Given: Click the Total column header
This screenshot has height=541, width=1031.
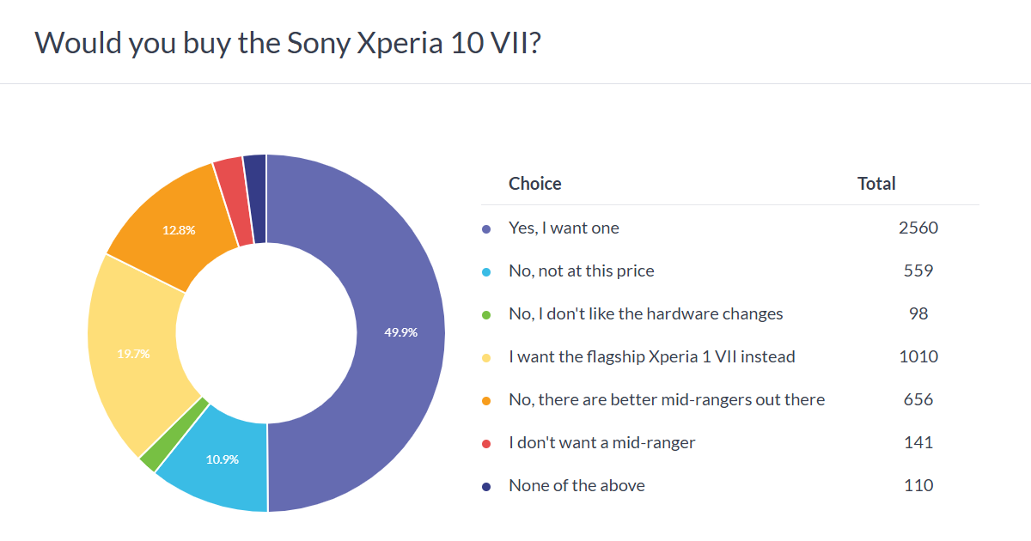Looking at the screenshot, I should 876,184.
